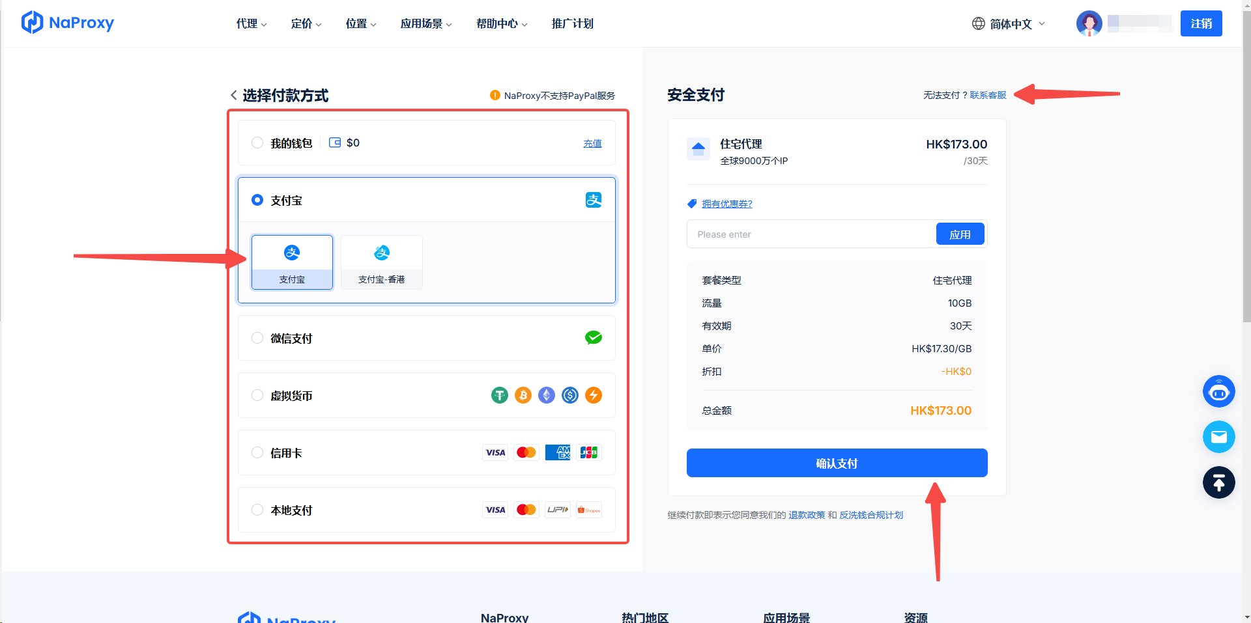
Task: Click the 10GB traffic value
Action: click(960, 303)
